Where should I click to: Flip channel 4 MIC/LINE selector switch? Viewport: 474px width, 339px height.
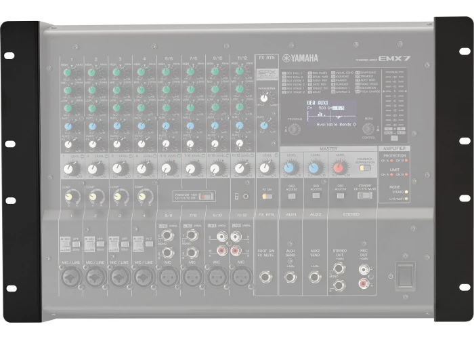(138, 245)
